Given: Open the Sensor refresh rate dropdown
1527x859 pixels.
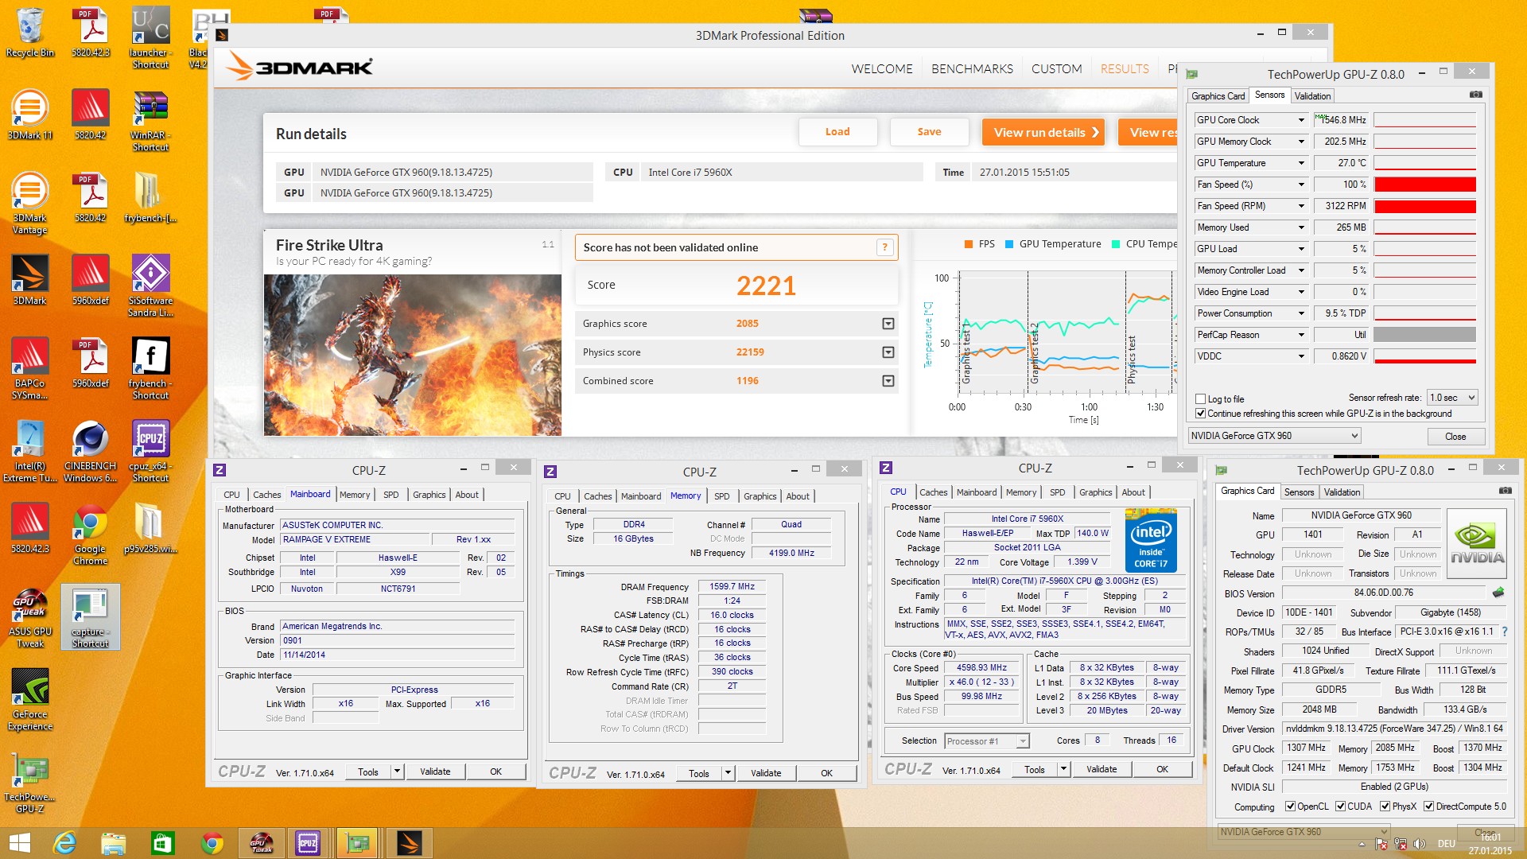Looking at the screenshot, I should [x=1452, y=398].
